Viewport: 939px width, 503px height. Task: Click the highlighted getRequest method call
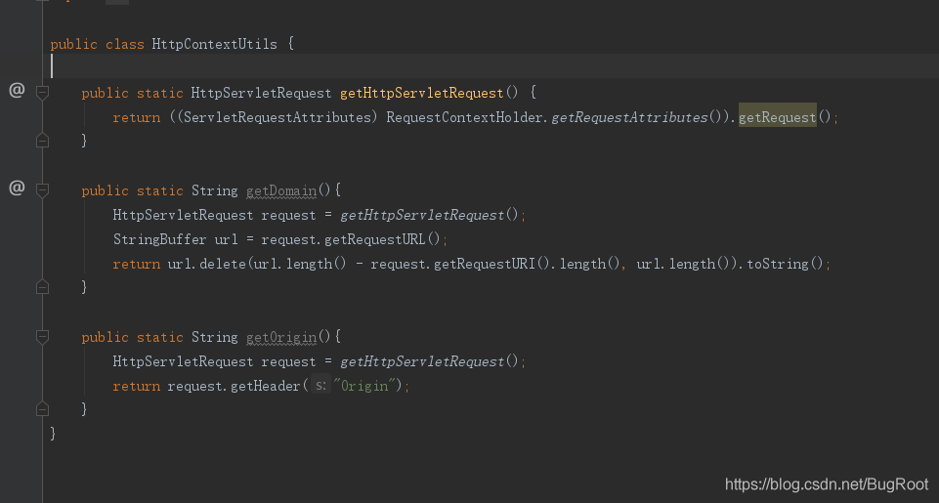tap(777, 117)
